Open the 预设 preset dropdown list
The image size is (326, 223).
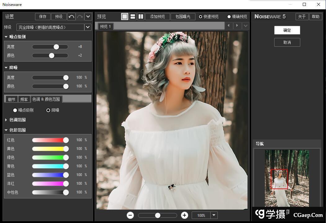[88, 27]
